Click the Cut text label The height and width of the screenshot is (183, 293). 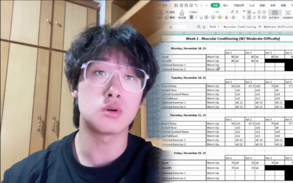[x=172, y=12]
